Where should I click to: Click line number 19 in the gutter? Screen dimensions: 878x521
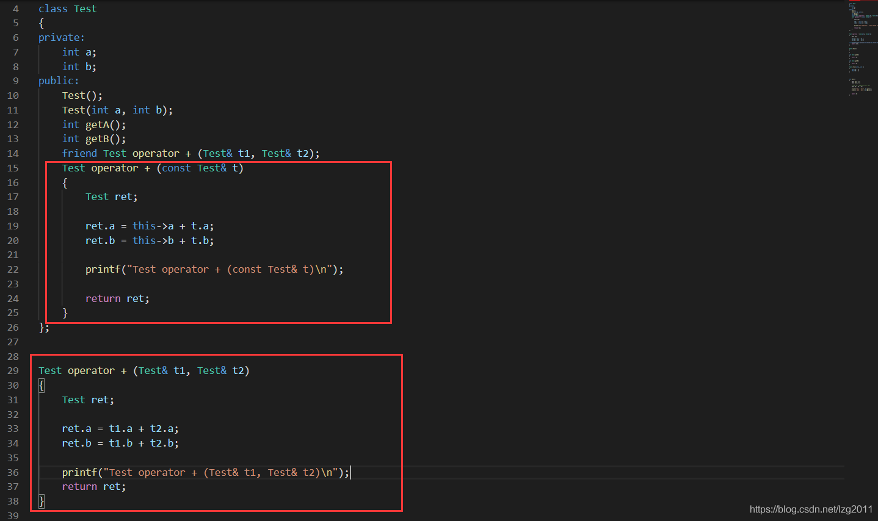pyautogui.click(x=13, y=226)
